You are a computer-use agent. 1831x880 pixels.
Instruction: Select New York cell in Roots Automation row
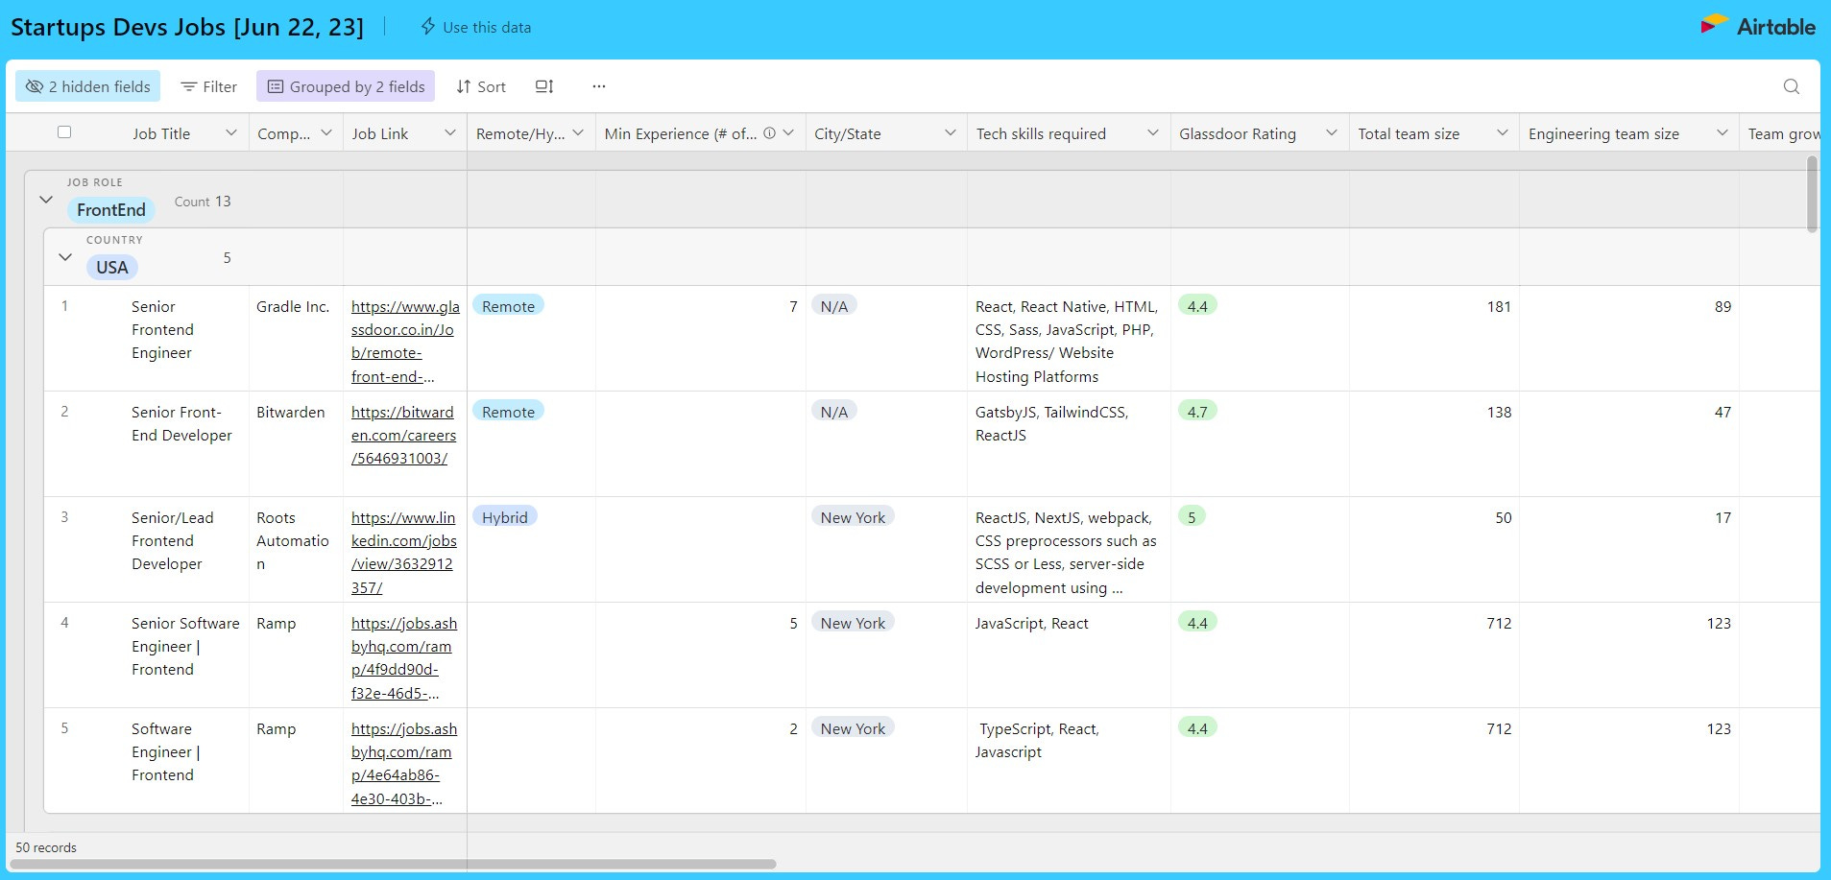pyautogui.click(x=886, y=549)
